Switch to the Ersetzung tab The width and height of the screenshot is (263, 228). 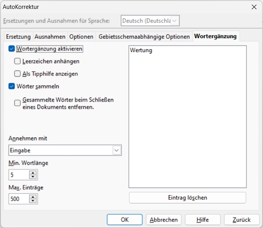coord(18,37)
